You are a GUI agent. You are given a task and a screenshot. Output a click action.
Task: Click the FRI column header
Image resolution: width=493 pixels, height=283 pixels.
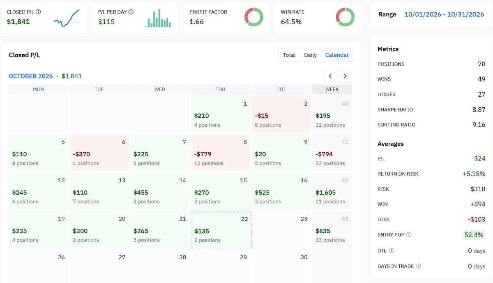[x=281, y=89]
